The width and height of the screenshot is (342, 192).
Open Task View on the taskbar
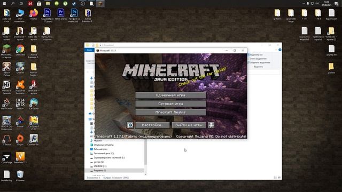coord(21,4)
